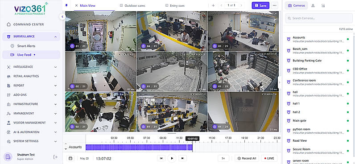Add a new view with plus icon

pyautogui.click(x=213, y=5)
